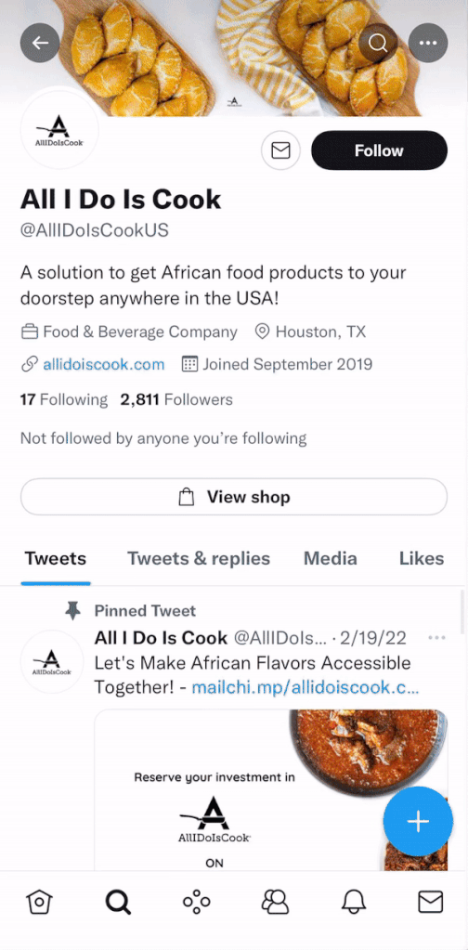
Task: Expand the pinned tweet's more-options dots
Action: [x=436, y=637]
